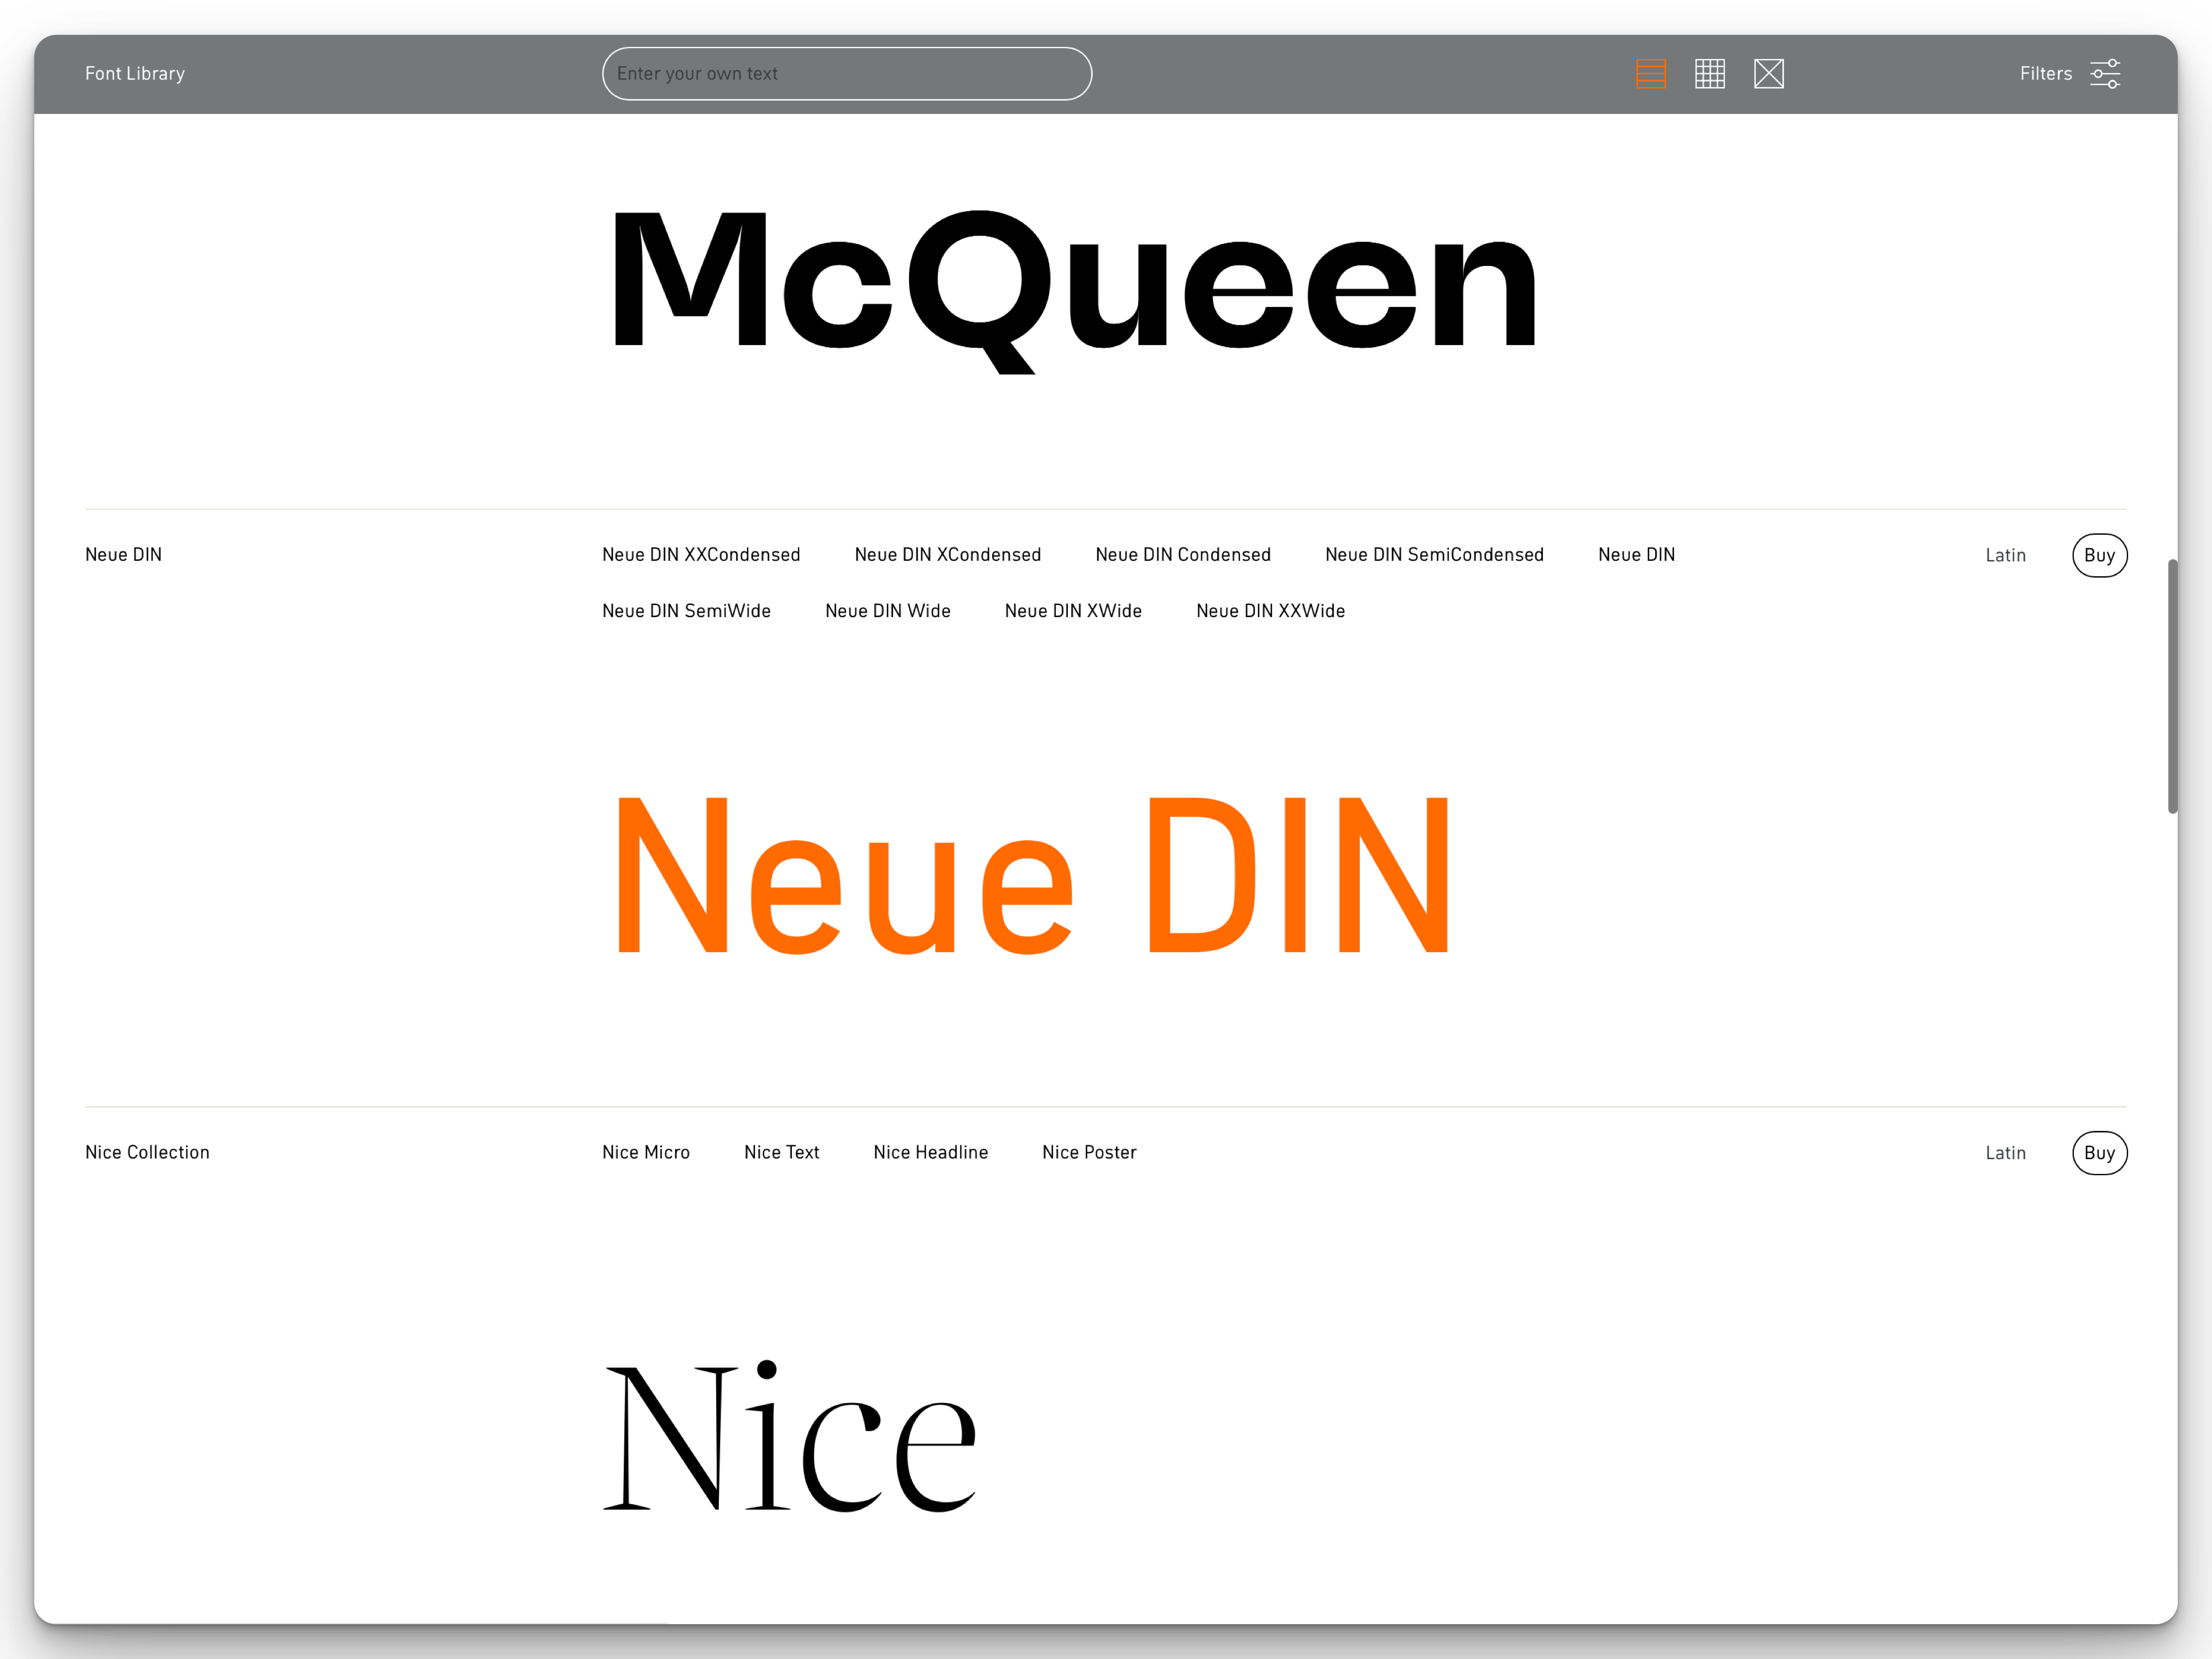This screenshot has height=1659, width=2212.
Task: Open the Font Library link
Action: coord(135,74)
